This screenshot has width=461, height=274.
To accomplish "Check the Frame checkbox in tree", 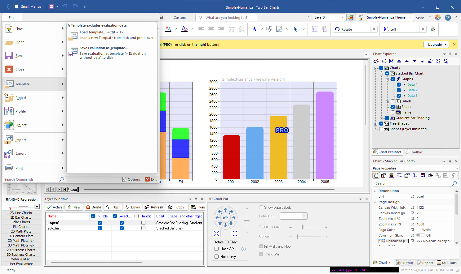I will [x=393, y=112].
